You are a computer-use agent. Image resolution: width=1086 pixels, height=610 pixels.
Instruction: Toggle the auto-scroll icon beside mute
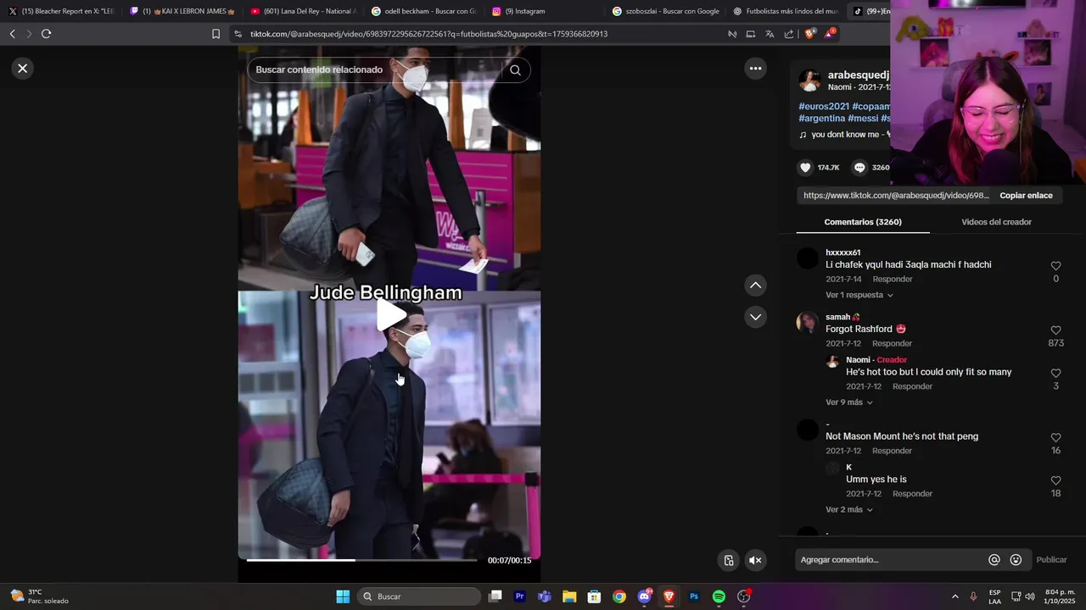[x=729, y=560]
